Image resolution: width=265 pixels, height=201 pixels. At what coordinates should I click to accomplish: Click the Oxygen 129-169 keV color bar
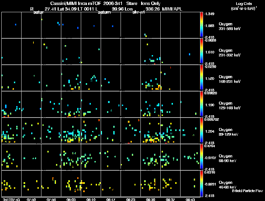click(201, 104)
